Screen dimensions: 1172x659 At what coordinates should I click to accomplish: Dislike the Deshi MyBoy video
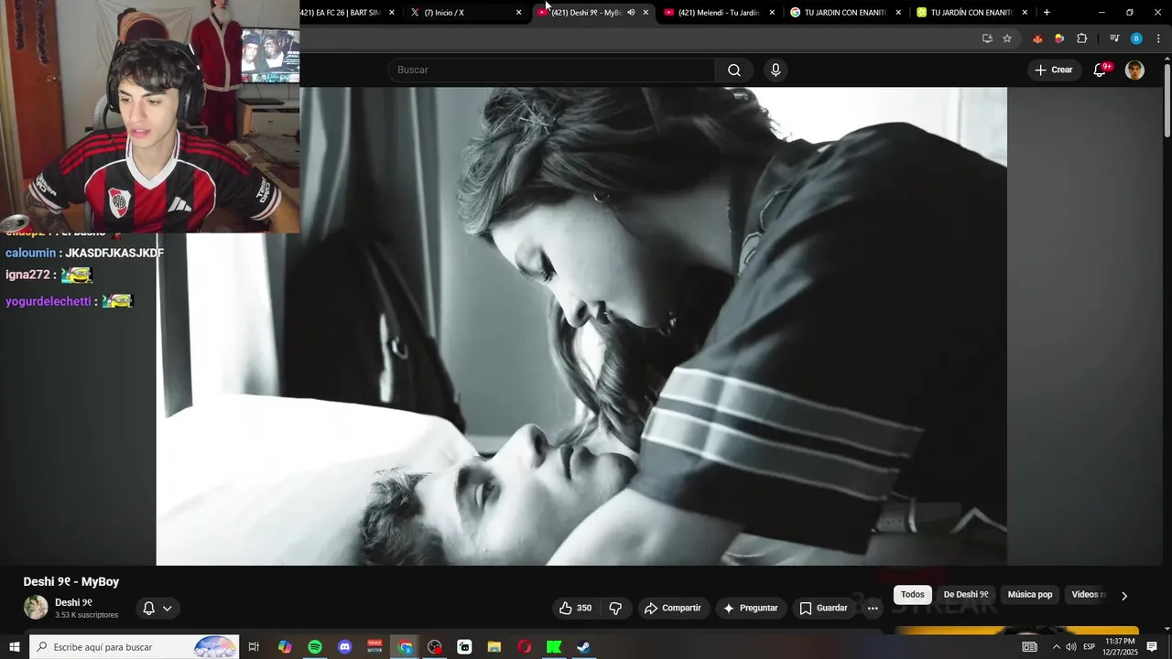point(615,608)
